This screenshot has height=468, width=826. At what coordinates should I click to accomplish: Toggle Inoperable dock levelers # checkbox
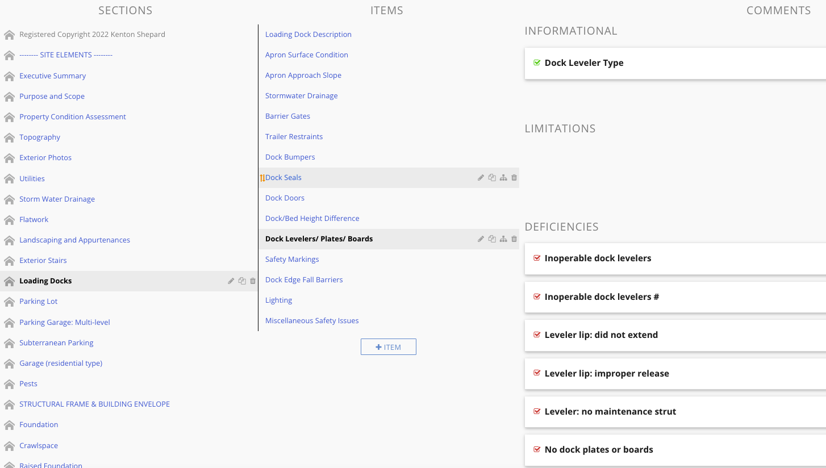point(537,297)
